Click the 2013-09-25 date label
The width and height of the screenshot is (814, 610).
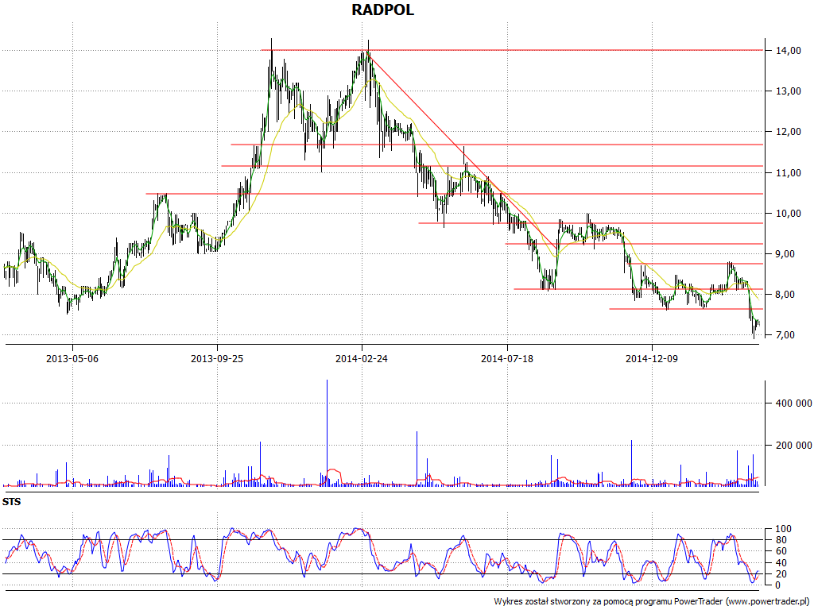coord(217,358)
